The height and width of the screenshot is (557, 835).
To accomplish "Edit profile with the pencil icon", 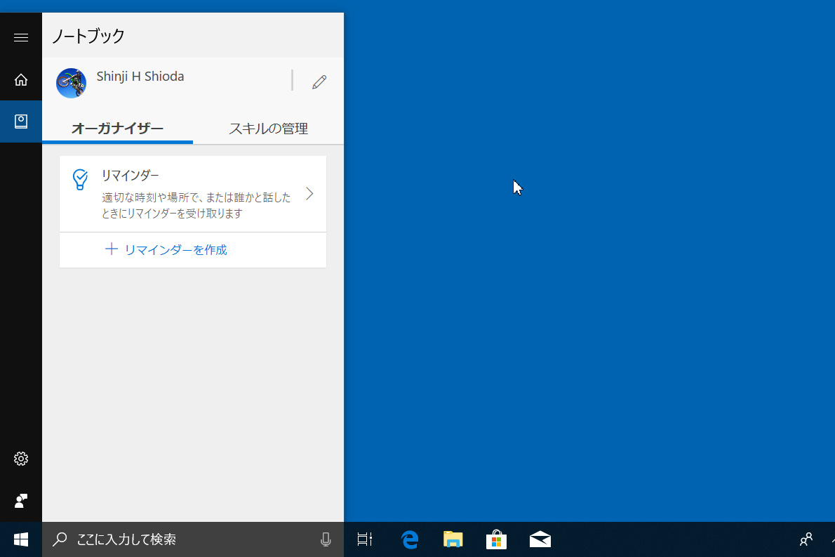I will pyautogui.click(x=319, y=82).
